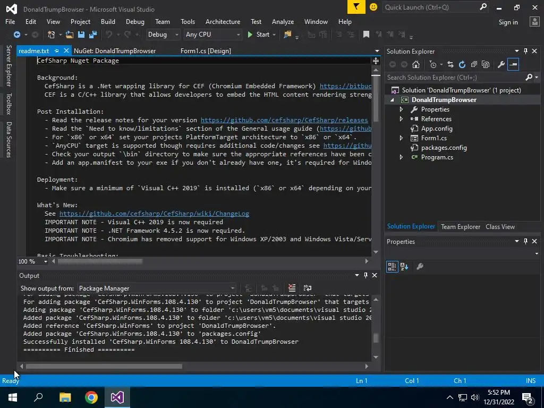Toggle a bookmark with the bookmark icon
The height and width of the screenshot is (408, 544).
[366, 34]
